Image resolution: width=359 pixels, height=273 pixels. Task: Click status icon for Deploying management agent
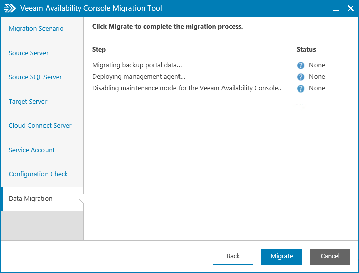click(301, 77)
